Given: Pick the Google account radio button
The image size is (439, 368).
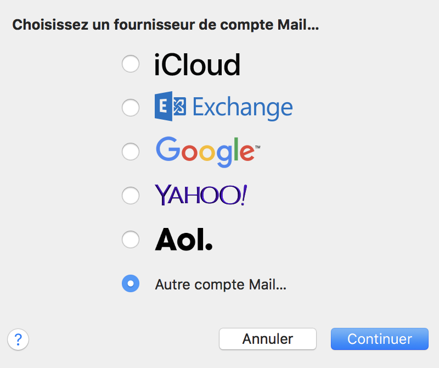Looking at the screenshot, I should (130, 151).
